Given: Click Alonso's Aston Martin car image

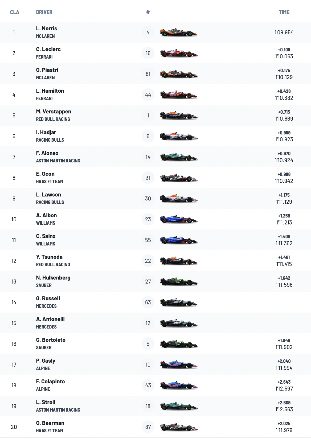Looking at the screenshot, I should point(179,157).
